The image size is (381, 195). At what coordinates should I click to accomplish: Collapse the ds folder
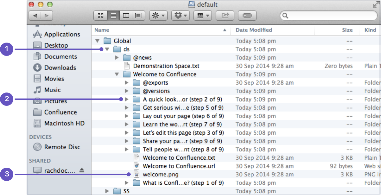click(x=107, y=49)
